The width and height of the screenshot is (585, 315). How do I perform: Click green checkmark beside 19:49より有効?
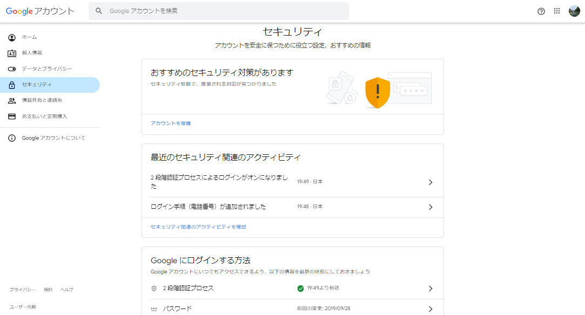(300, 288)
